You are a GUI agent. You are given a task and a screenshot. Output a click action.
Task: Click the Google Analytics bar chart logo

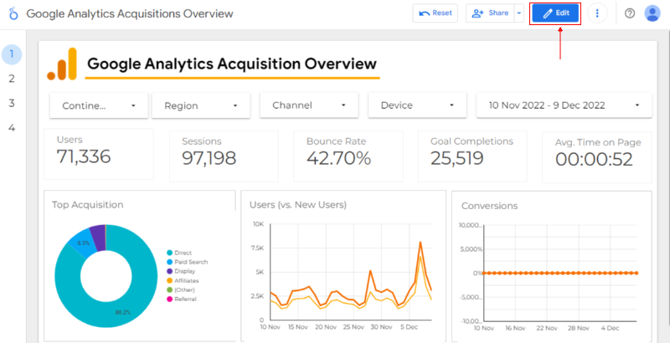point(62,64)
